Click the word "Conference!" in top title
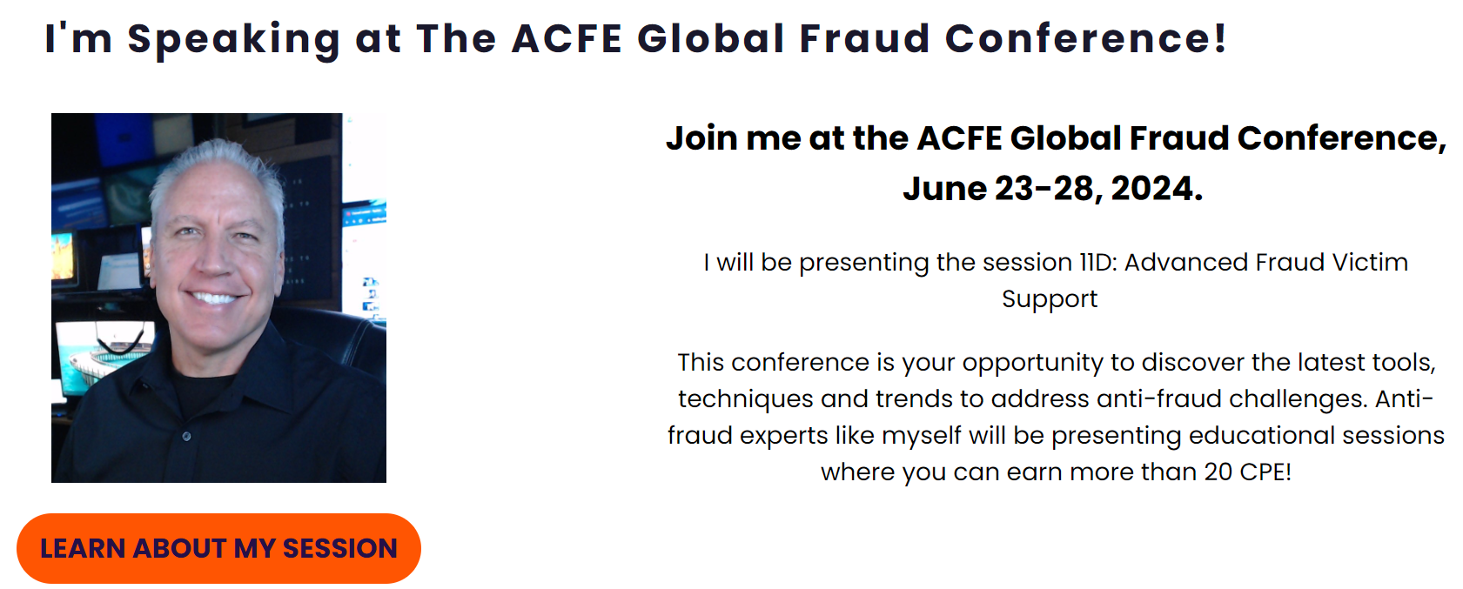This screenshot has height=589, width=1463. click(1086, 38)
